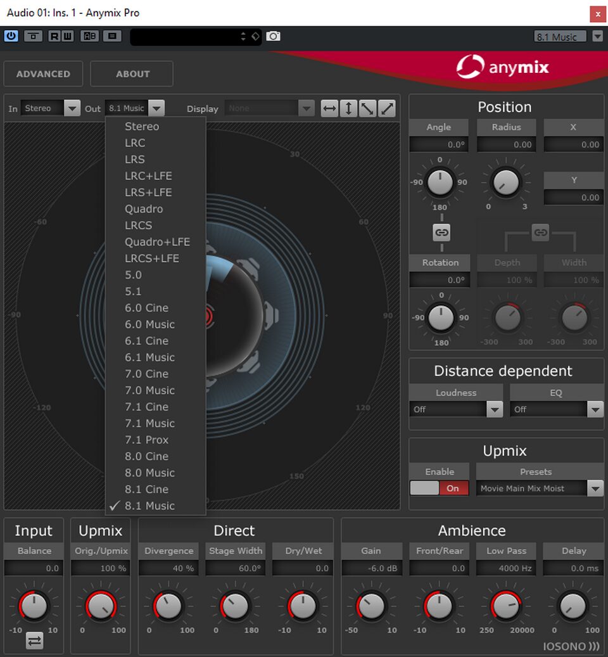This screenshot has height=657, width=608.
Task: Click the diagonal down-right arrow icon
Action: tap(367, 108)
